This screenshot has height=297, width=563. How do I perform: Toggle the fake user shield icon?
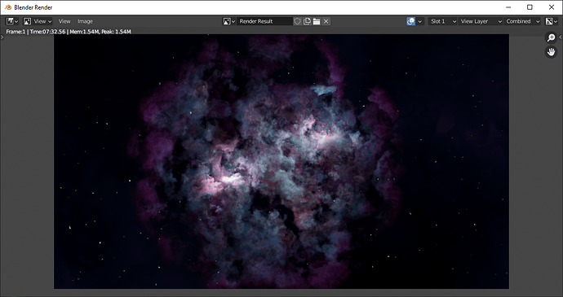pyautogui.click(x=297, y=21)
